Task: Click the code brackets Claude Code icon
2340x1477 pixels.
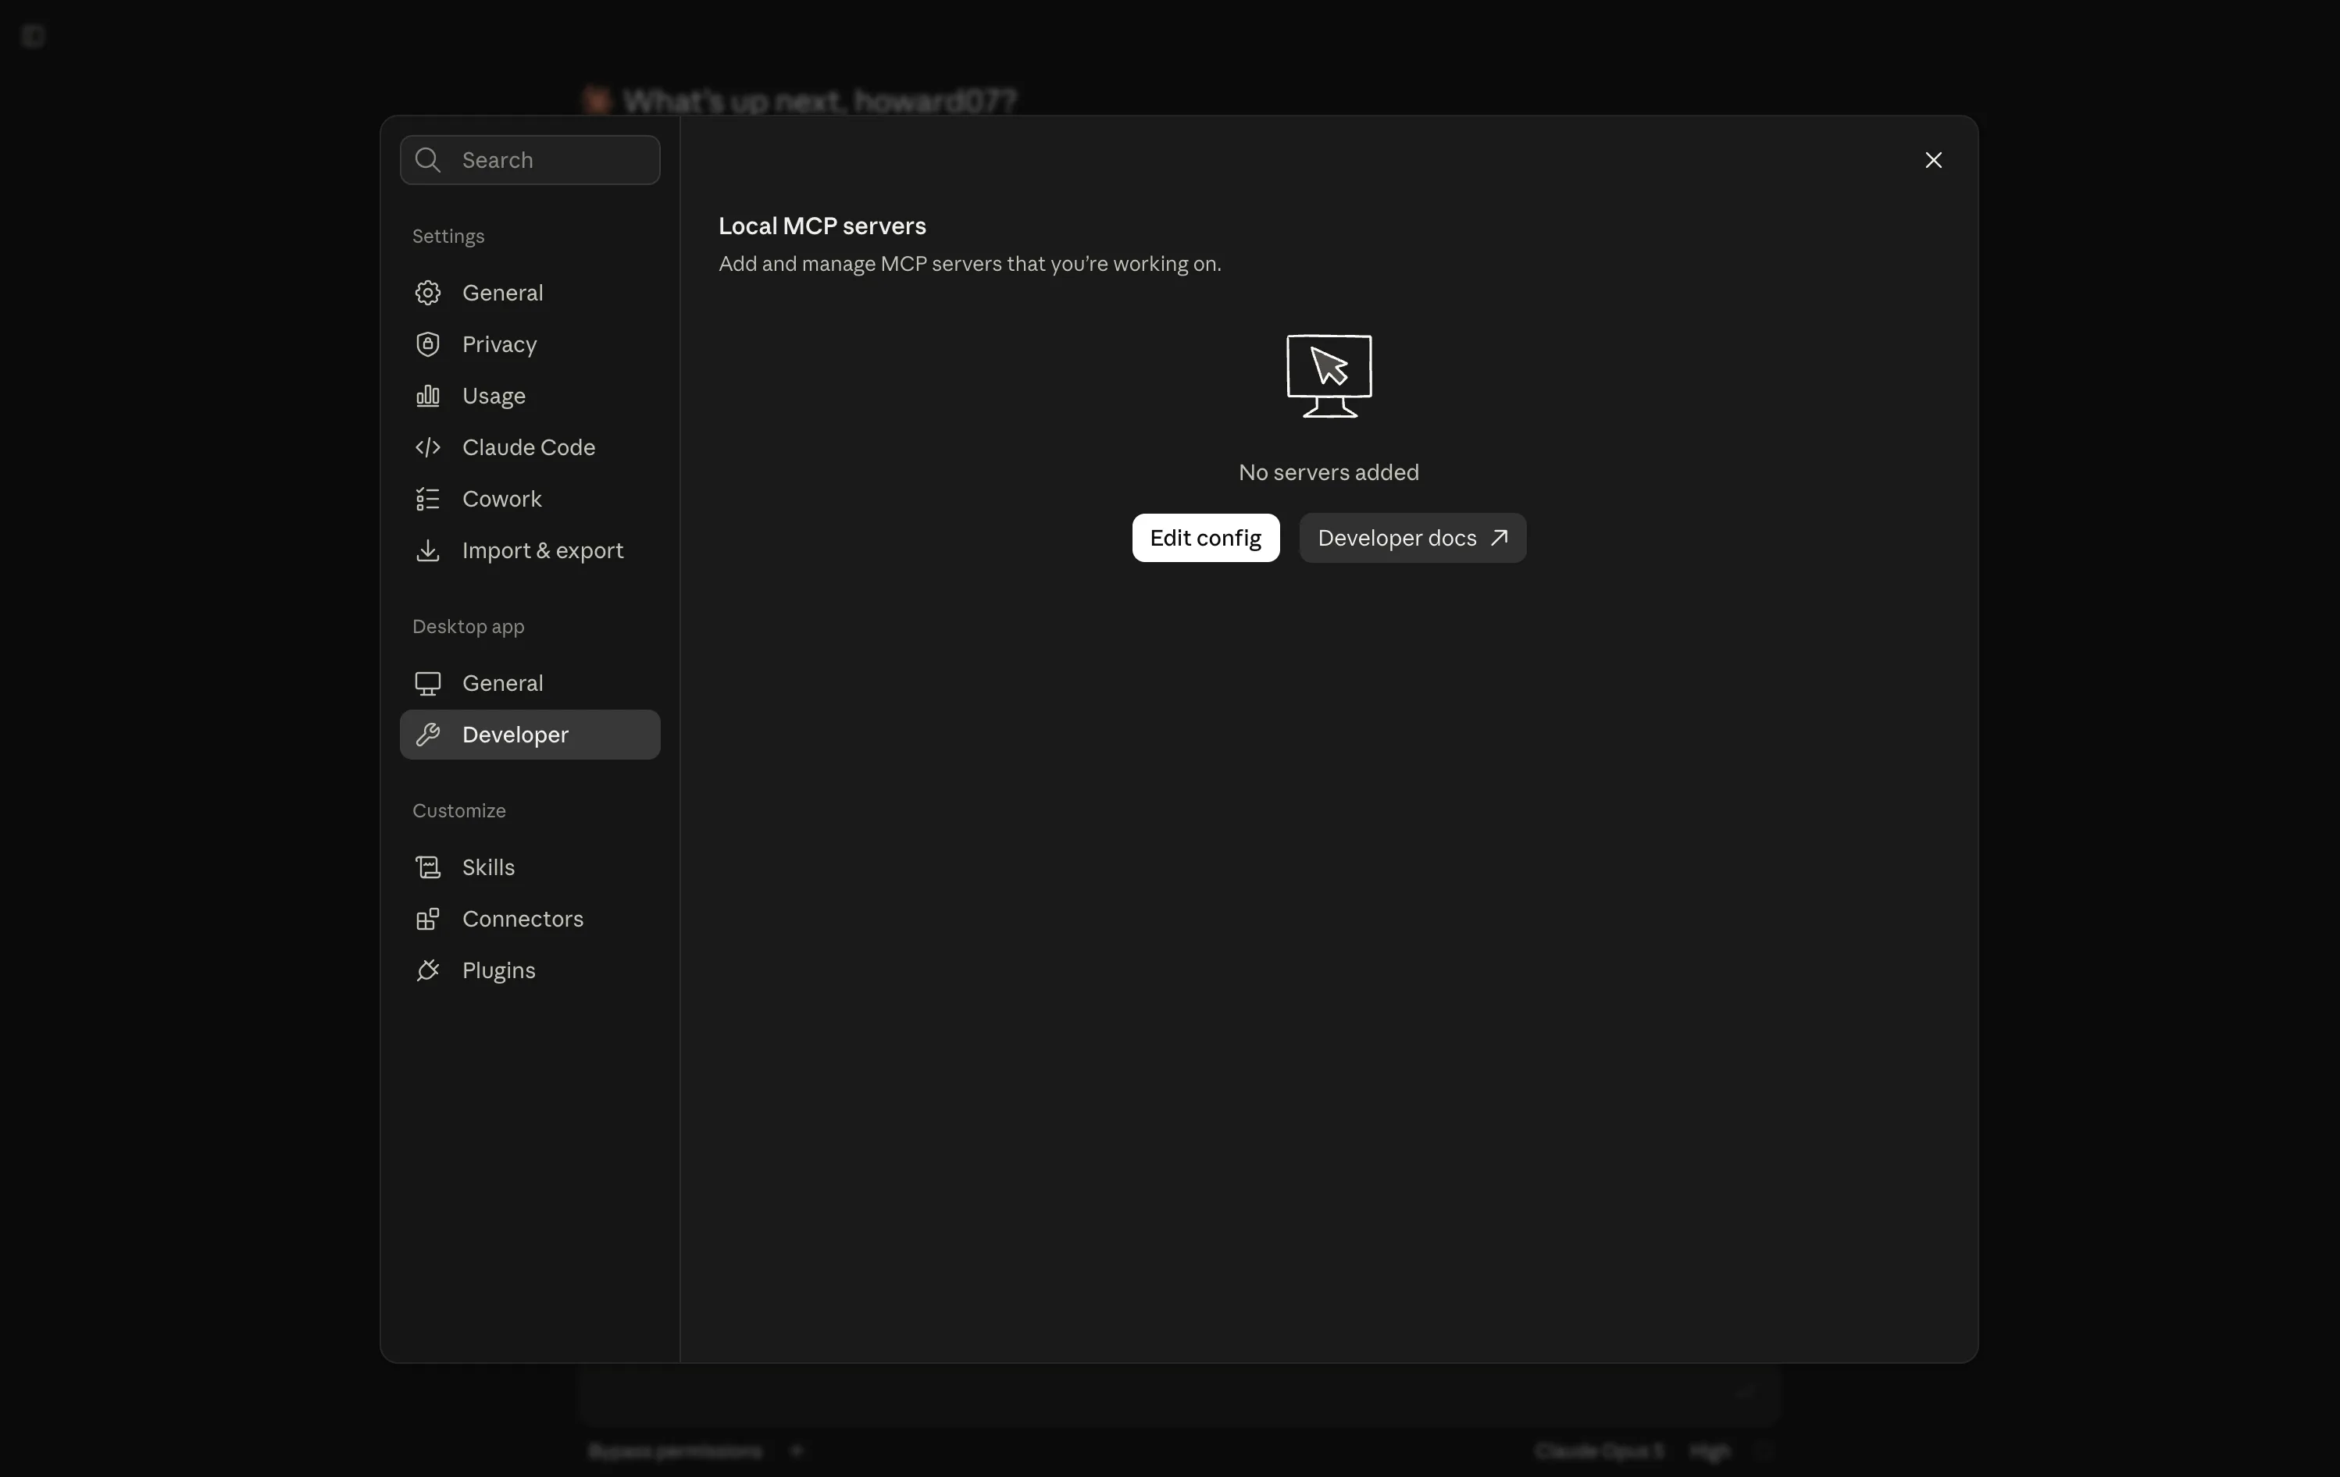Action: point(427,447)
